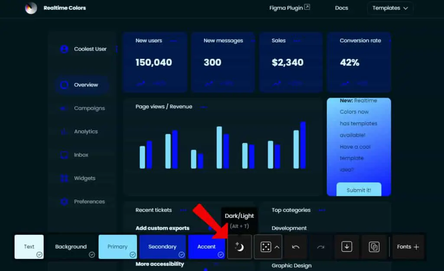
Task: Toggle Dark/Light mode moon icon
Action: [x=239, y=247]
